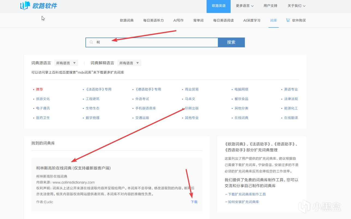Select 电子通讯 category

click(x=43, y=108)
